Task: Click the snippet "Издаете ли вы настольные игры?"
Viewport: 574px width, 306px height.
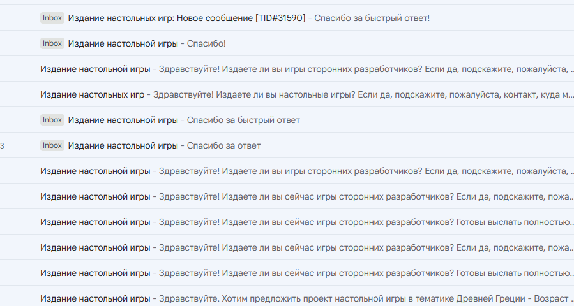Action: click(x=285, y=95)
